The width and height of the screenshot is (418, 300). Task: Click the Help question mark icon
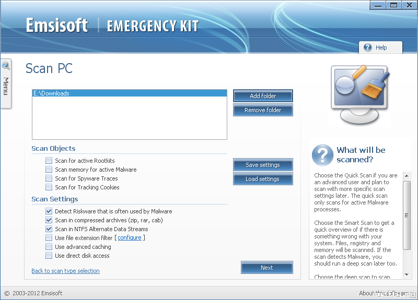coord(368,47)
